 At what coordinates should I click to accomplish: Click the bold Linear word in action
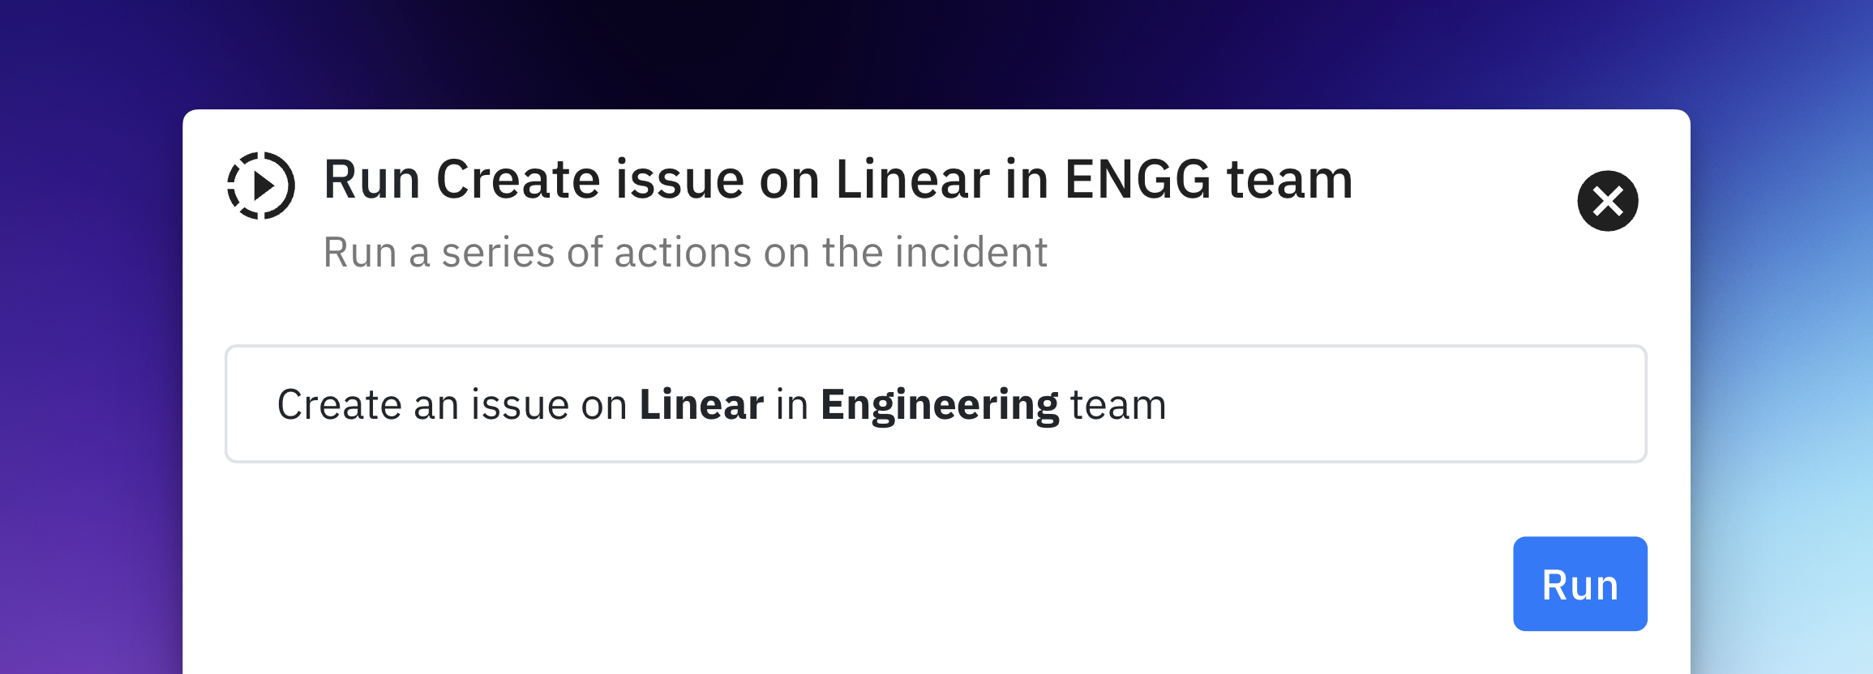click(701, 405)
